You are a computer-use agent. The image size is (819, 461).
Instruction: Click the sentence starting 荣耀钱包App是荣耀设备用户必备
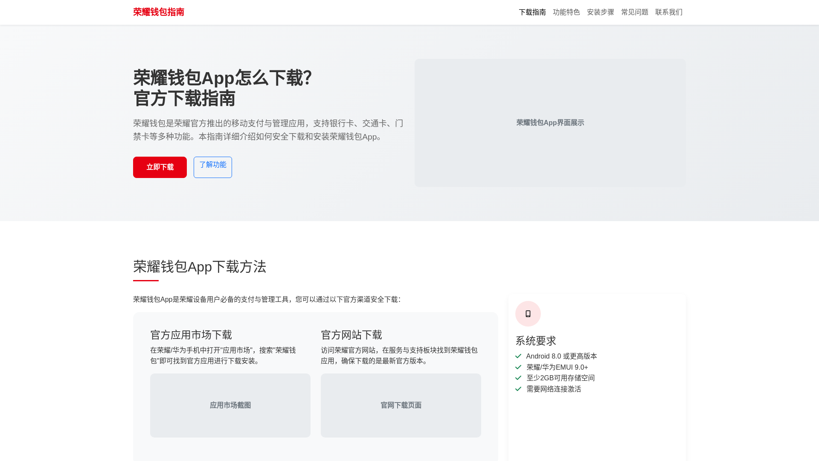tap(267, 299)
